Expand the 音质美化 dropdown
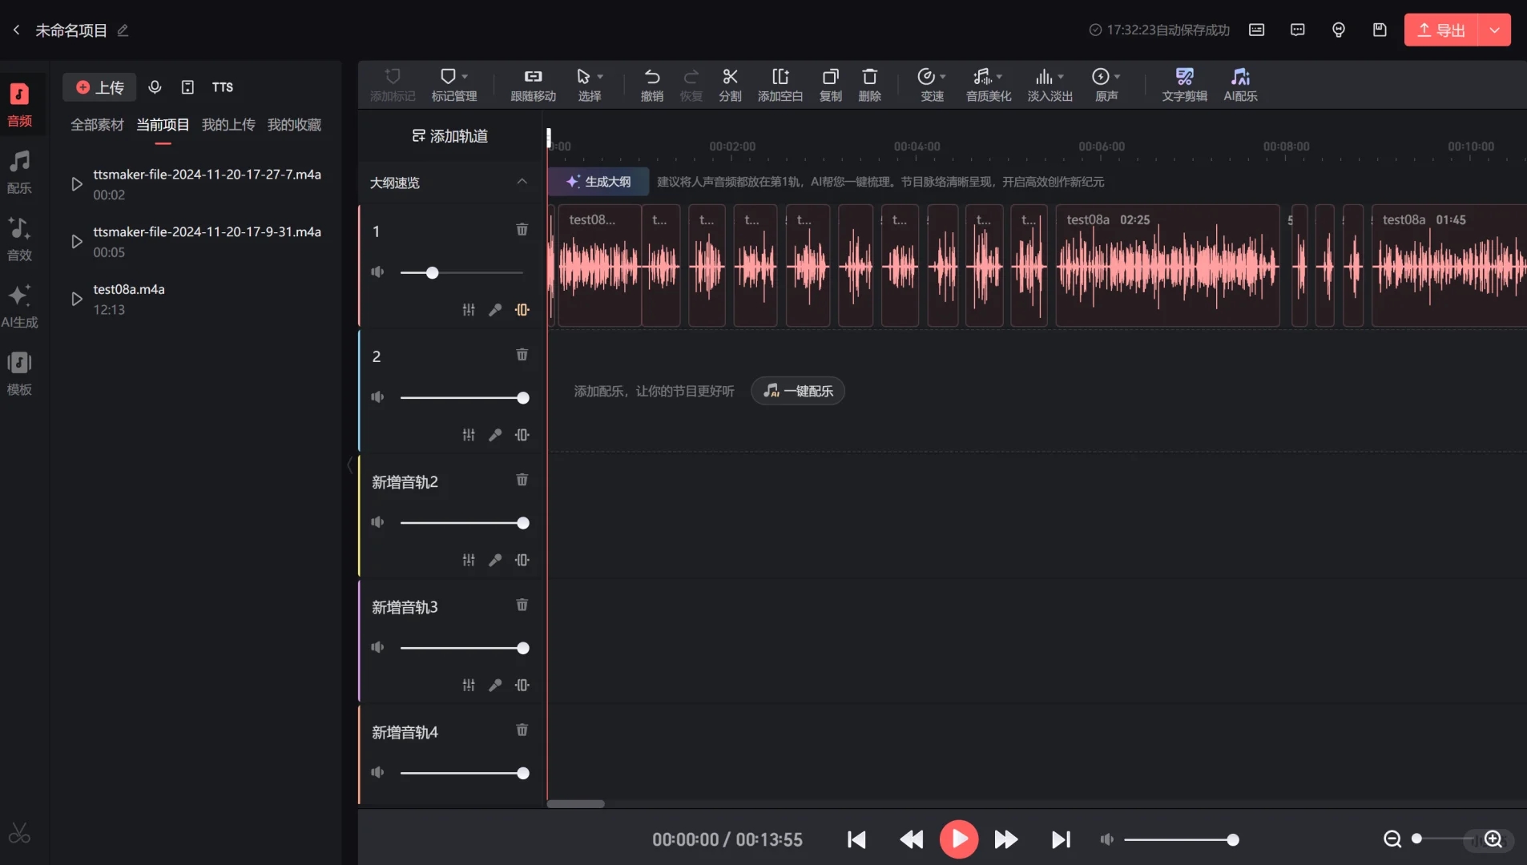This screenshot has height=865, width=1527. (x=999, y=77)
